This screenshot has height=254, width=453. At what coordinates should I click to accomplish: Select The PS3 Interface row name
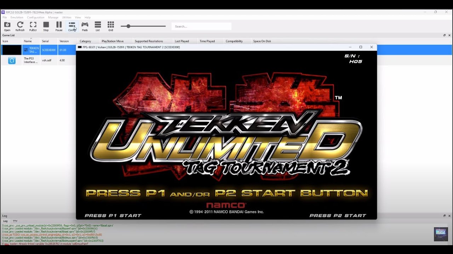point(31,60)
